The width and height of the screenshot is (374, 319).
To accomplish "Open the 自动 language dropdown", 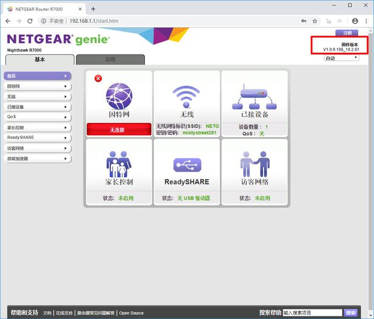I will click(x=341, y=58).
